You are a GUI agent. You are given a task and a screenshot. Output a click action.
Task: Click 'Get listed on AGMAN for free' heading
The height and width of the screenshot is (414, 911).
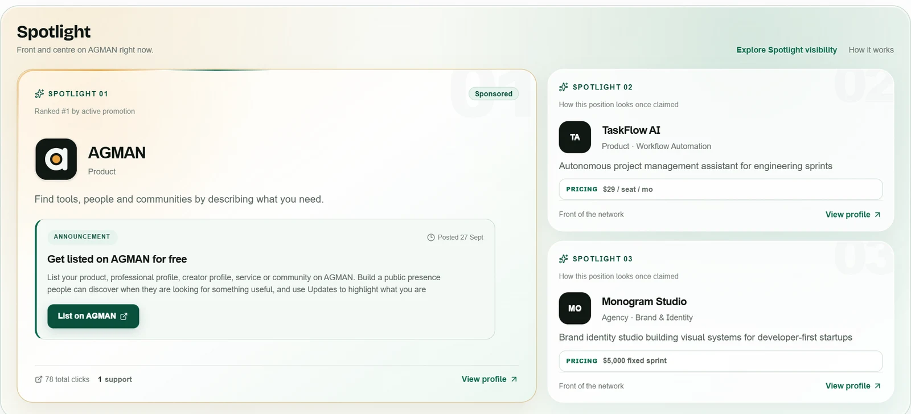click(x=117, y=259)
